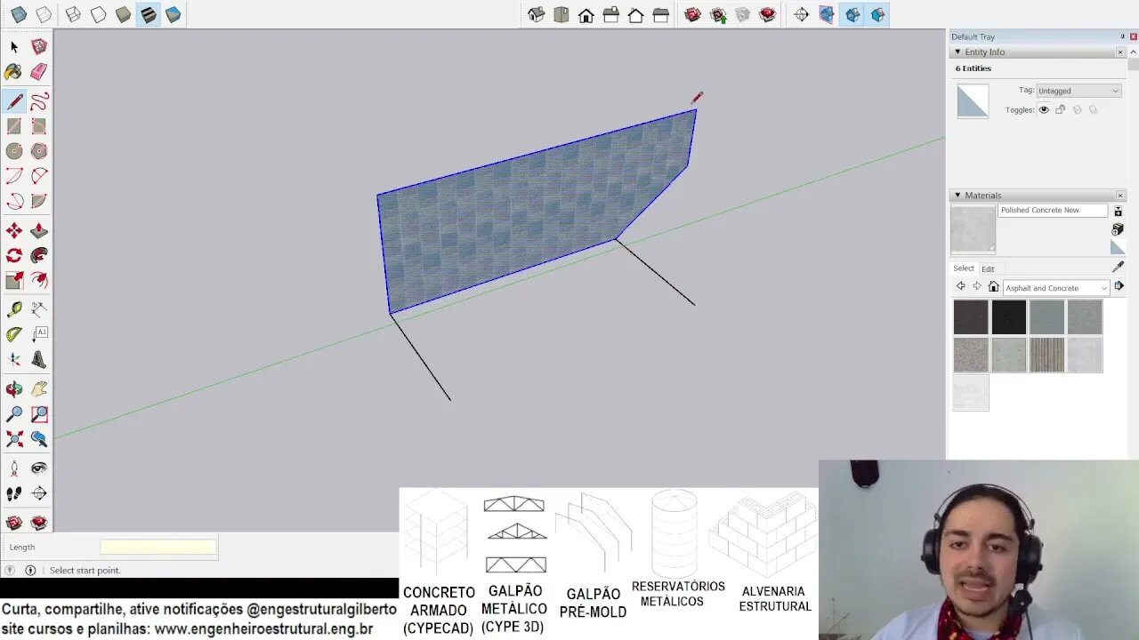1139x640 pixels.
Task: Select the Zoom Window tool
Action: click(x=39, y=414)
